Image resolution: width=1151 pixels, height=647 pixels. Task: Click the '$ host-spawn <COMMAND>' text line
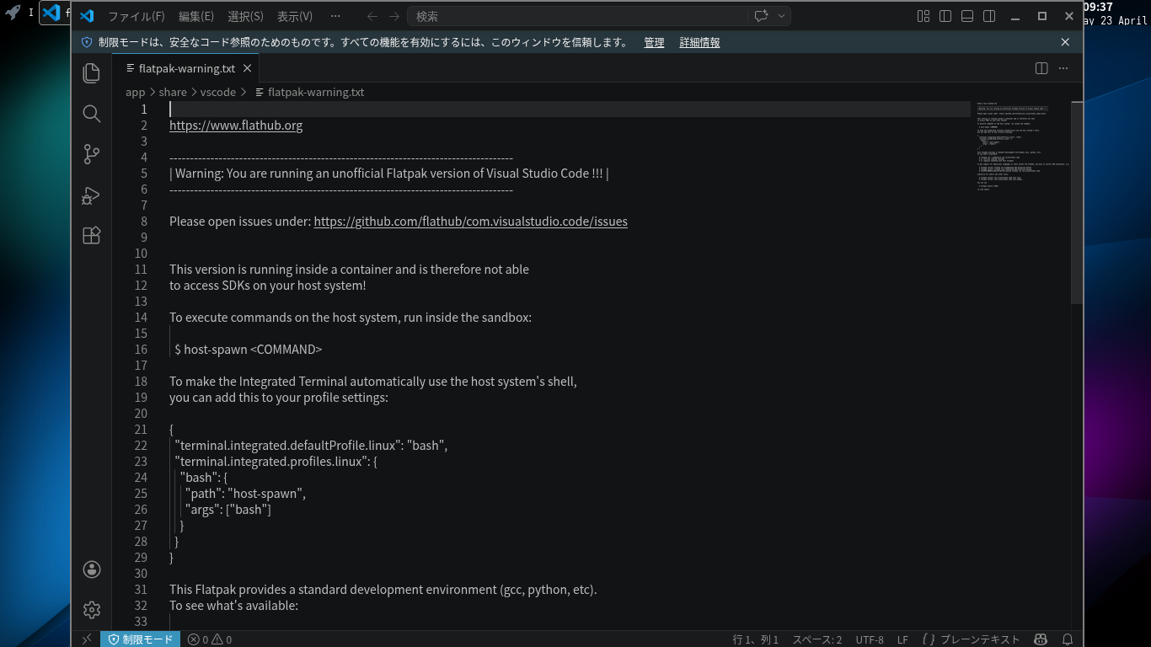249,350
